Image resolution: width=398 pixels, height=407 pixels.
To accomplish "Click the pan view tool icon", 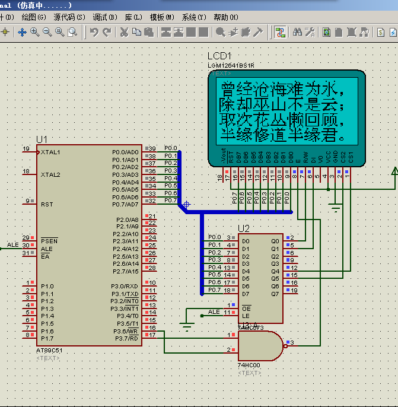I will pyautogui.click(x=22, y=32).
